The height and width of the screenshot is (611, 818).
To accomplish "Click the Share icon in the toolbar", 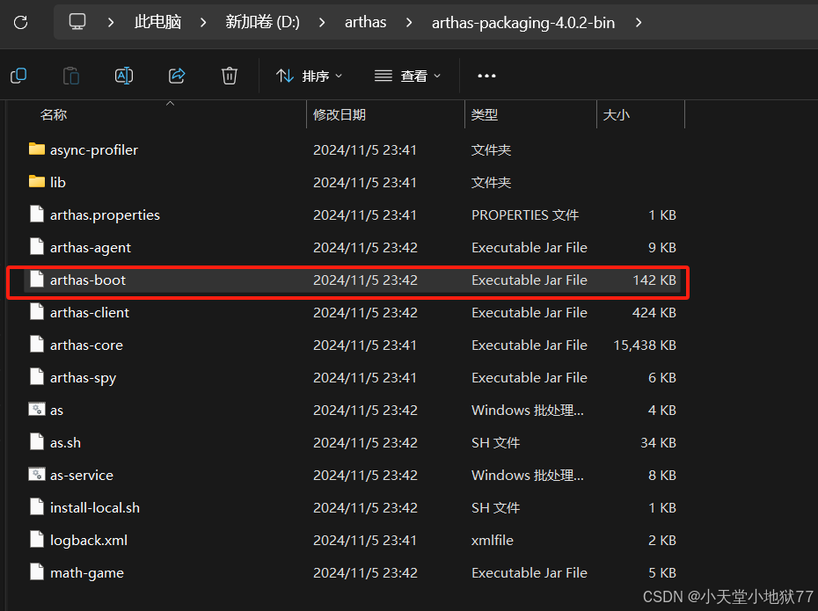I will [177, 76].
